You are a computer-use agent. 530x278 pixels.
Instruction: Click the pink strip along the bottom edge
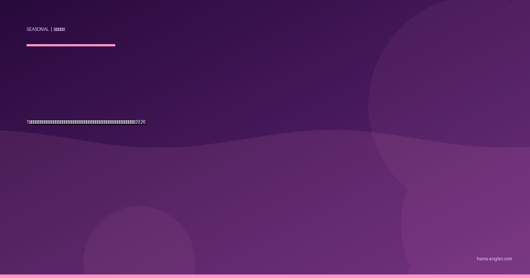(265, 276)
